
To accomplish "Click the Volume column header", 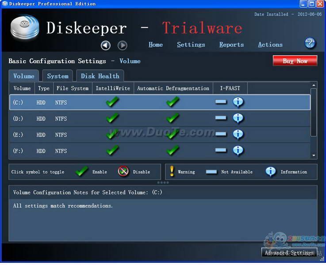I will (x=22, y=88).
